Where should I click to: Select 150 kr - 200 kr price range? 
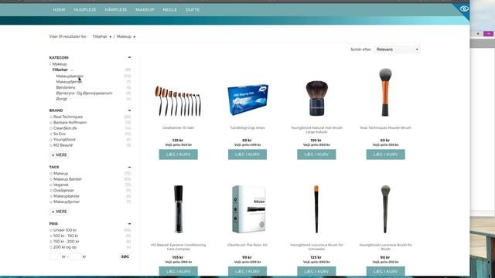(51, 242)
